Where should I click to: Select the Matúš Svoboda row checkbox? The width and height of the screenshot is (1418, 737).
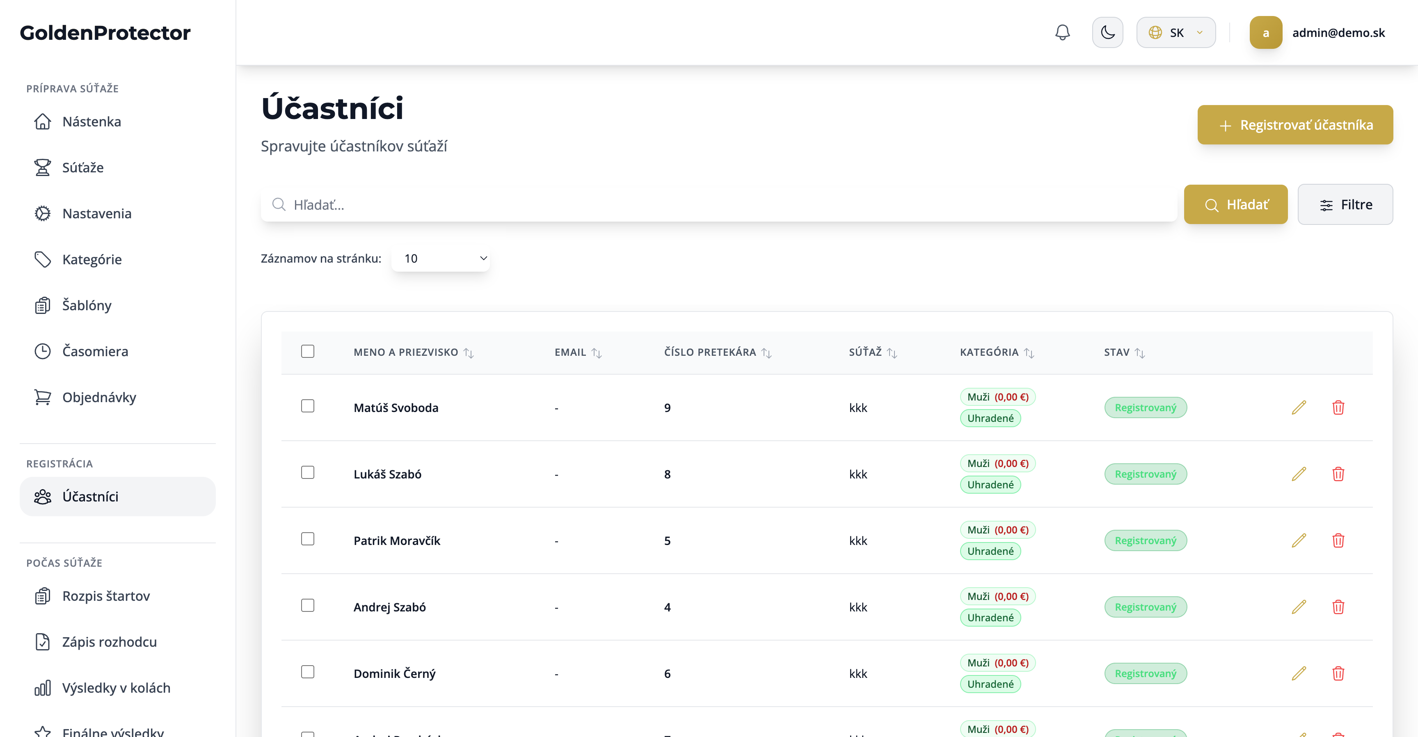point(308,406)
